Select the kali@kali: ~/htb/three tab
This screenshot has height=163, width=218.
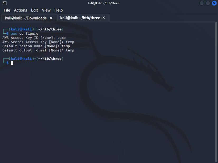point(80,18)
